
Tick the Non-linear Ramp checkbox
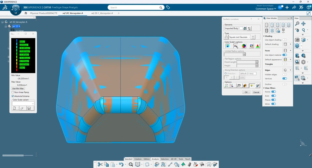click(13, 92)
